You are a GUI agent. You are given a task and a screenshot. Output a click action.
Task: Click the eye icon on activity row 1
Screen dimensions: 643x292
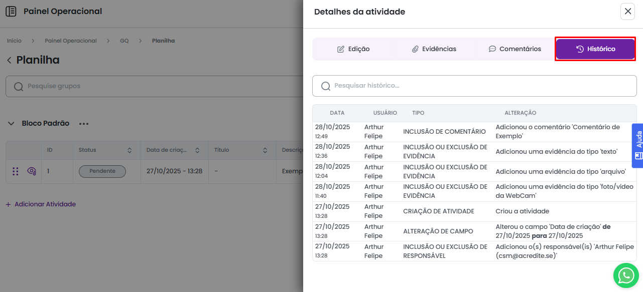pos(31,171)
